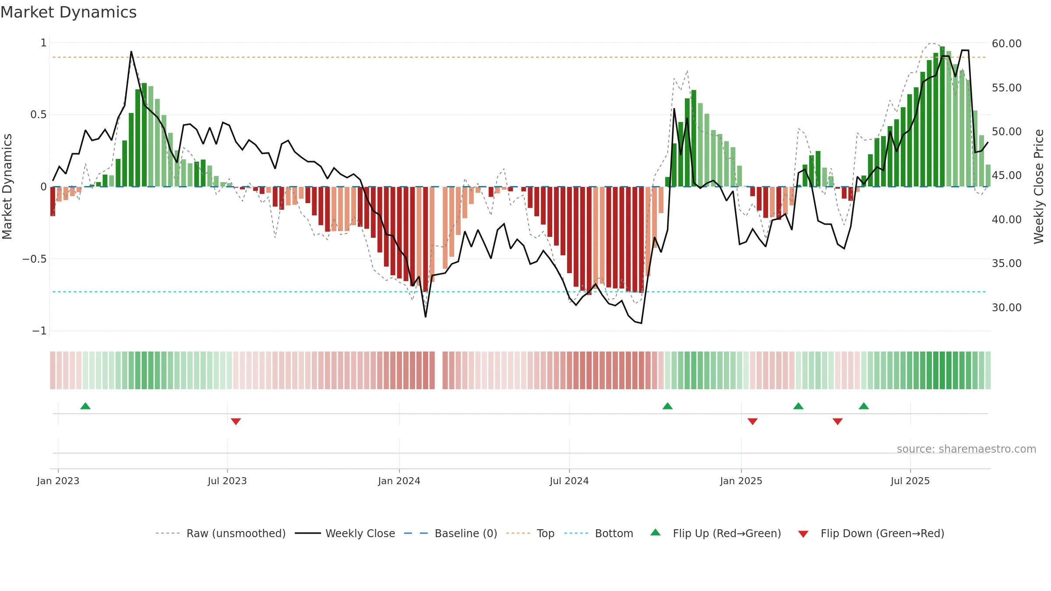Click the Market Dynamics chart title

tap(68, 12)
